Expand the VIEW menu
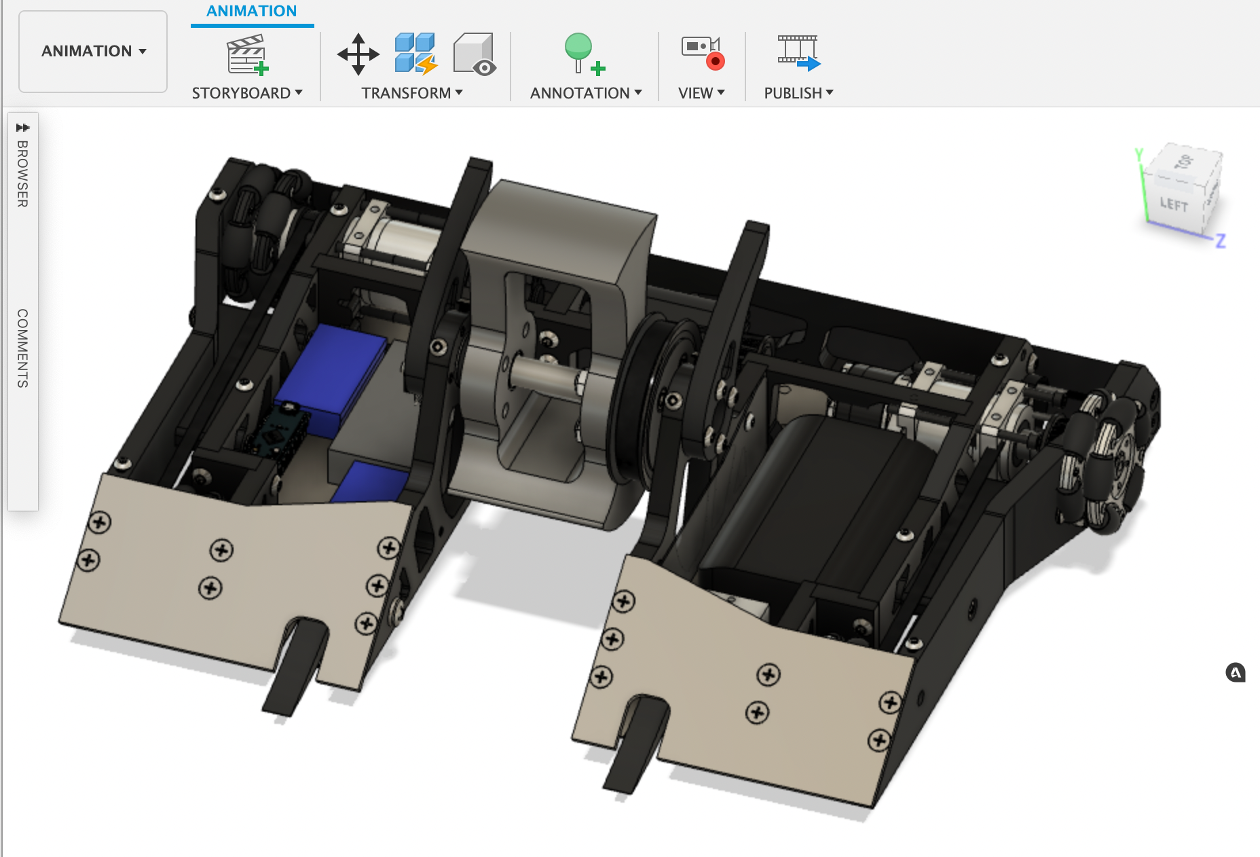The height and width of the screenshot is (857, 1260). tap(701, 93)
